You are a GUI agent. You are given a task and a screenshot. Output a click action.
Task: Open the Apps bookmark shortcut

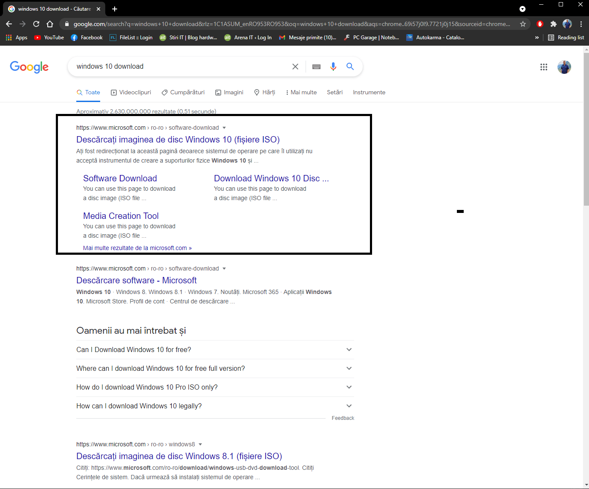(x=17, y=38)
